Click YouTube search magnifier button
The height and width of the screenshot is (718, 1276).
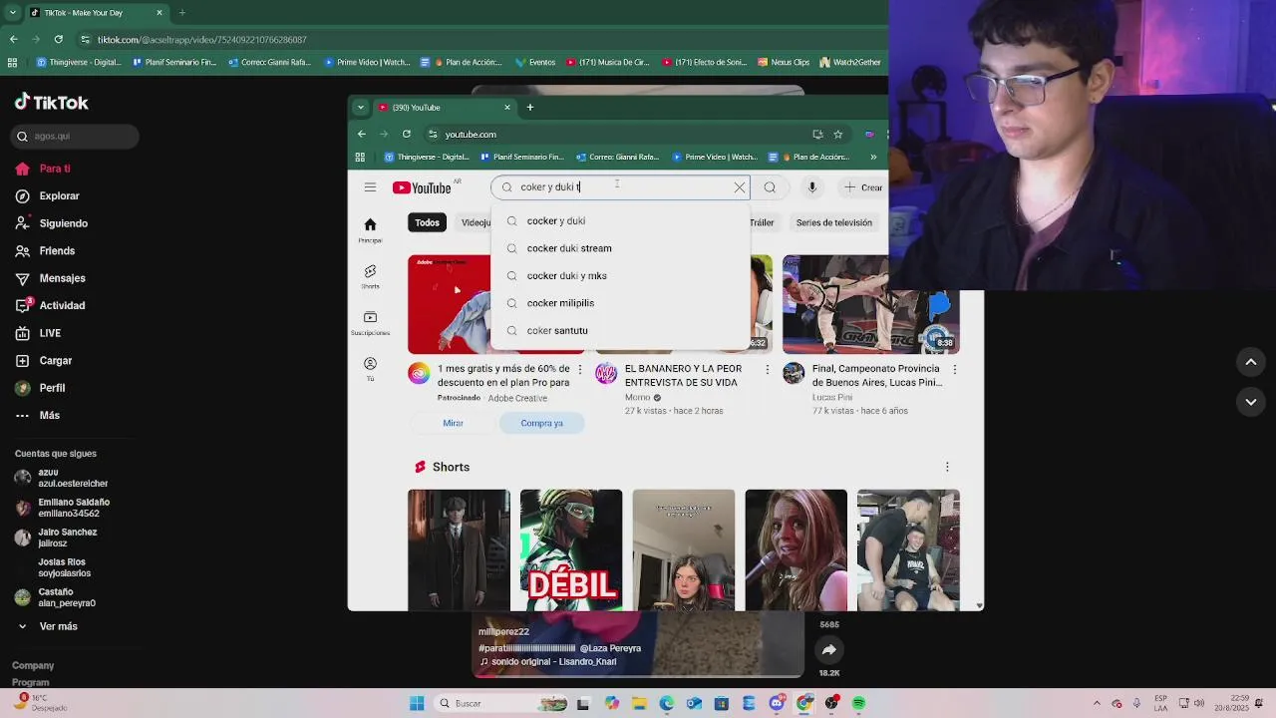click(x=770, y=187)
